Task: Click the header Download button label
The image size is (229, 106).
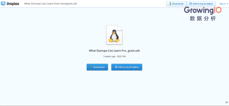Action: (178, 4)
